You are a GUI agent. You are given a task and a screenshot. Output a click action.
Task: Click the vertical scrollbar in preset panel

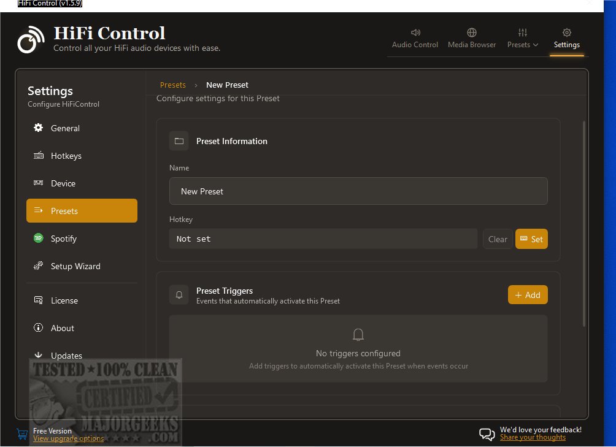583,224
